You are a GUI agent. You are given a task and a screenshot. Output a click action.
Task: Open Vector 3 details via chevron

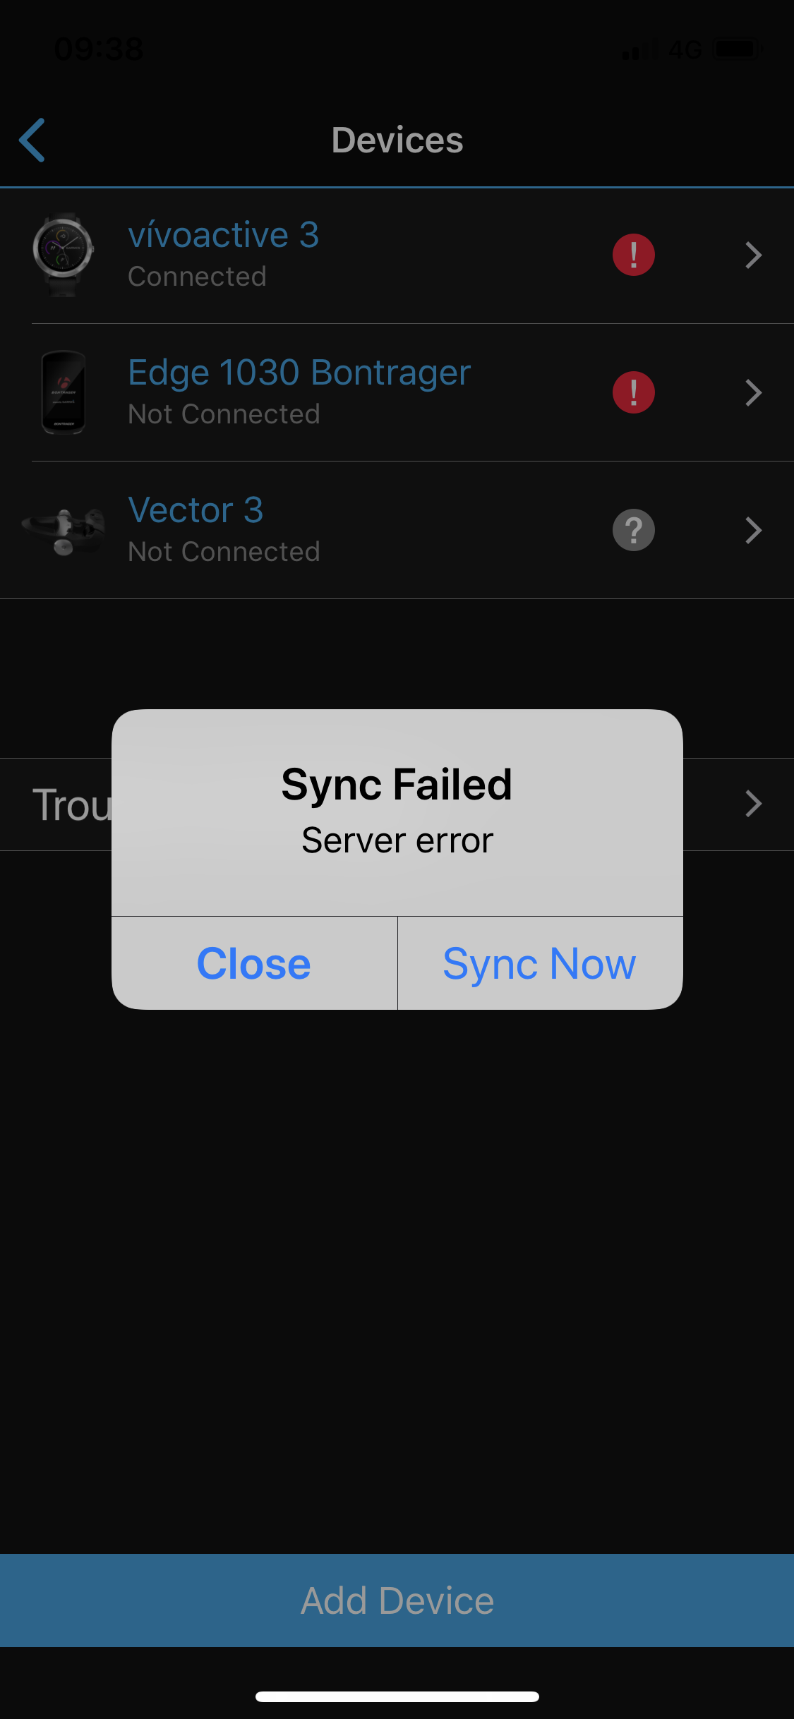753,530
